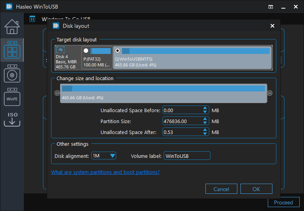This screenshot has width=304, height=211.
Task: Increase Unallocated Space Before value
Action: click(x=205, y=109)
